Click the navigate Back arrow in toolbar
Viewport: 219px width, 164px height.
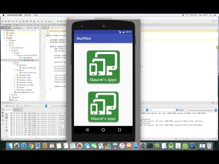[38, 21]
